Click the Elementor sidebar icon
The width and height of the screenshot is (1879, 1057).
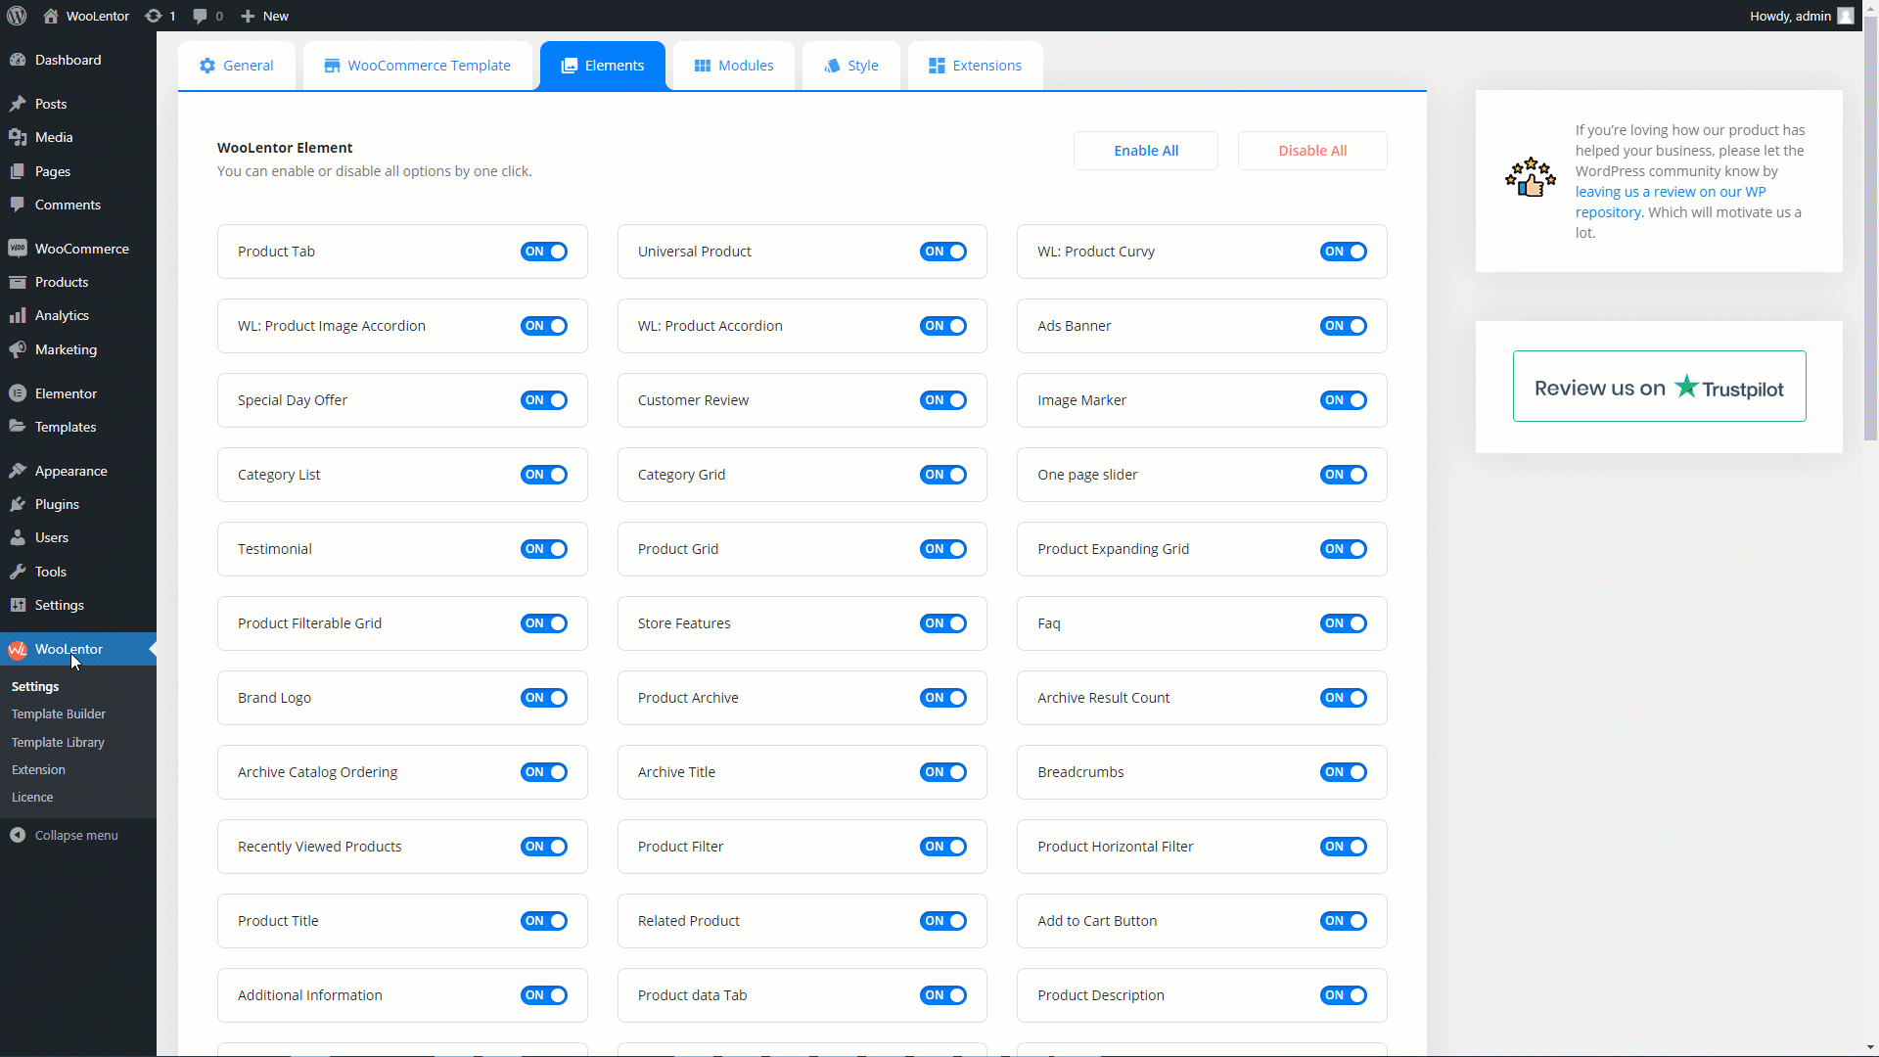18,392
